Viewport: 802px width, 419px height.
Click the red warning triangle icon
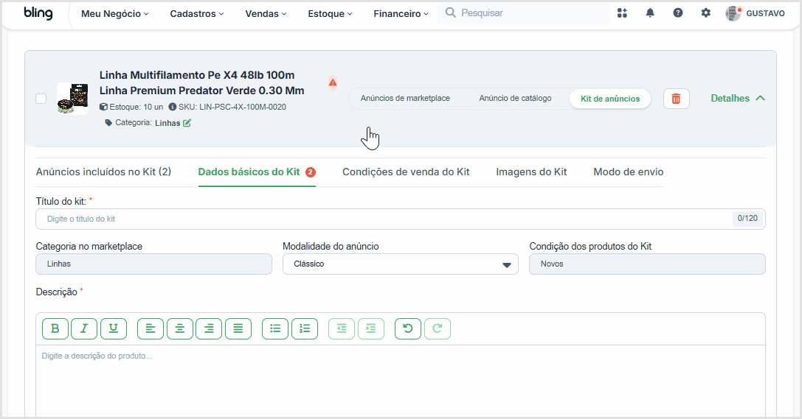pyautogui.click(x=333, y=82)
